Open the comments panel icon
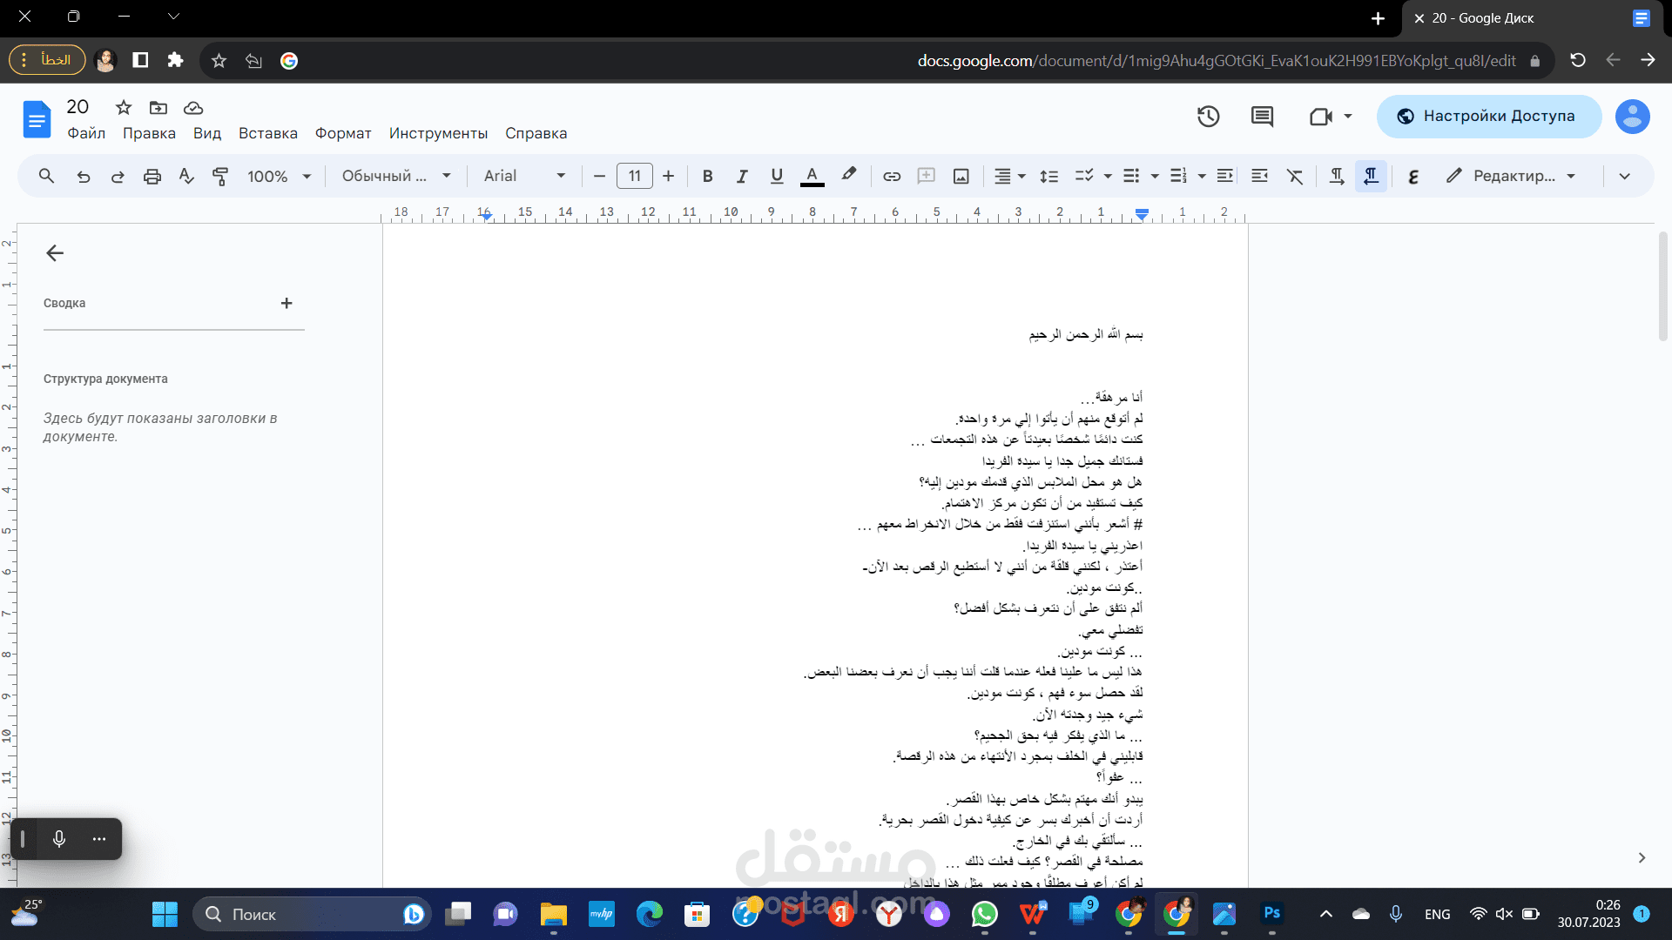The image size is (1672, 940). (1262, 117)
